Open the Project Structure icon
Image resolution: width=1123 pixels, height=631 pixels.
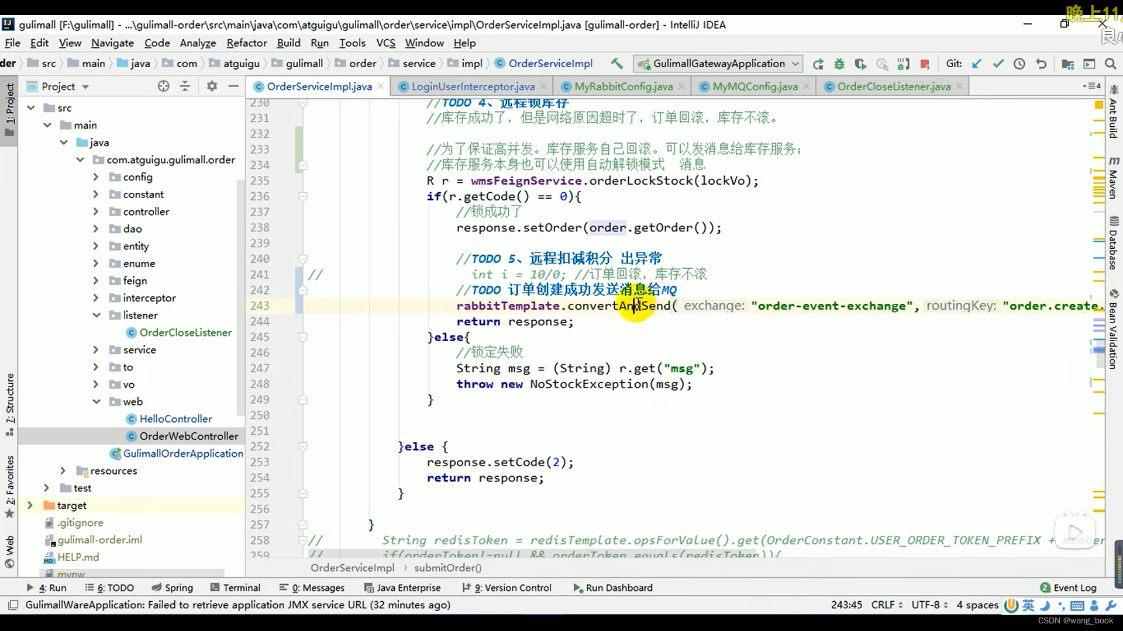click(x=1067, y=64)
